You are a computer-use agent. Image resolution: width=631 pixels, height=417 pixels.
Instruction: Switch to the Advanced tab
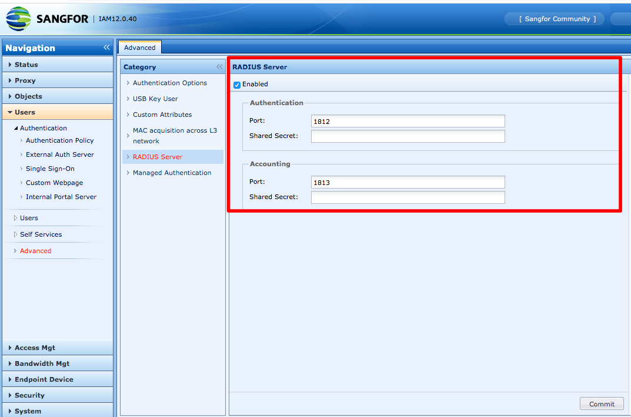coord(139,48)
